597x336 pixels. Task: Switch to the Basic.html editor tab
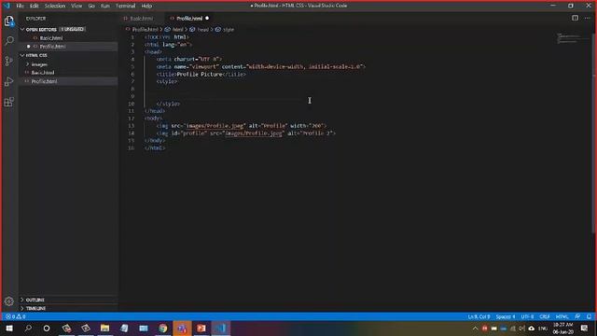[141, 19]
